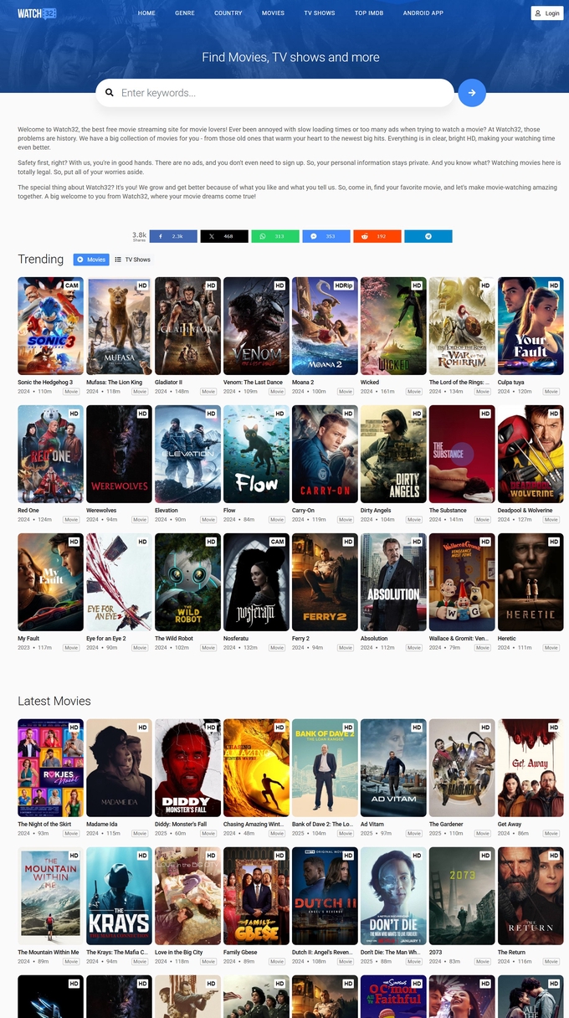The image size is (569, 1018).
Task: Open the Madame Ida poster
Action: [119, 768]
